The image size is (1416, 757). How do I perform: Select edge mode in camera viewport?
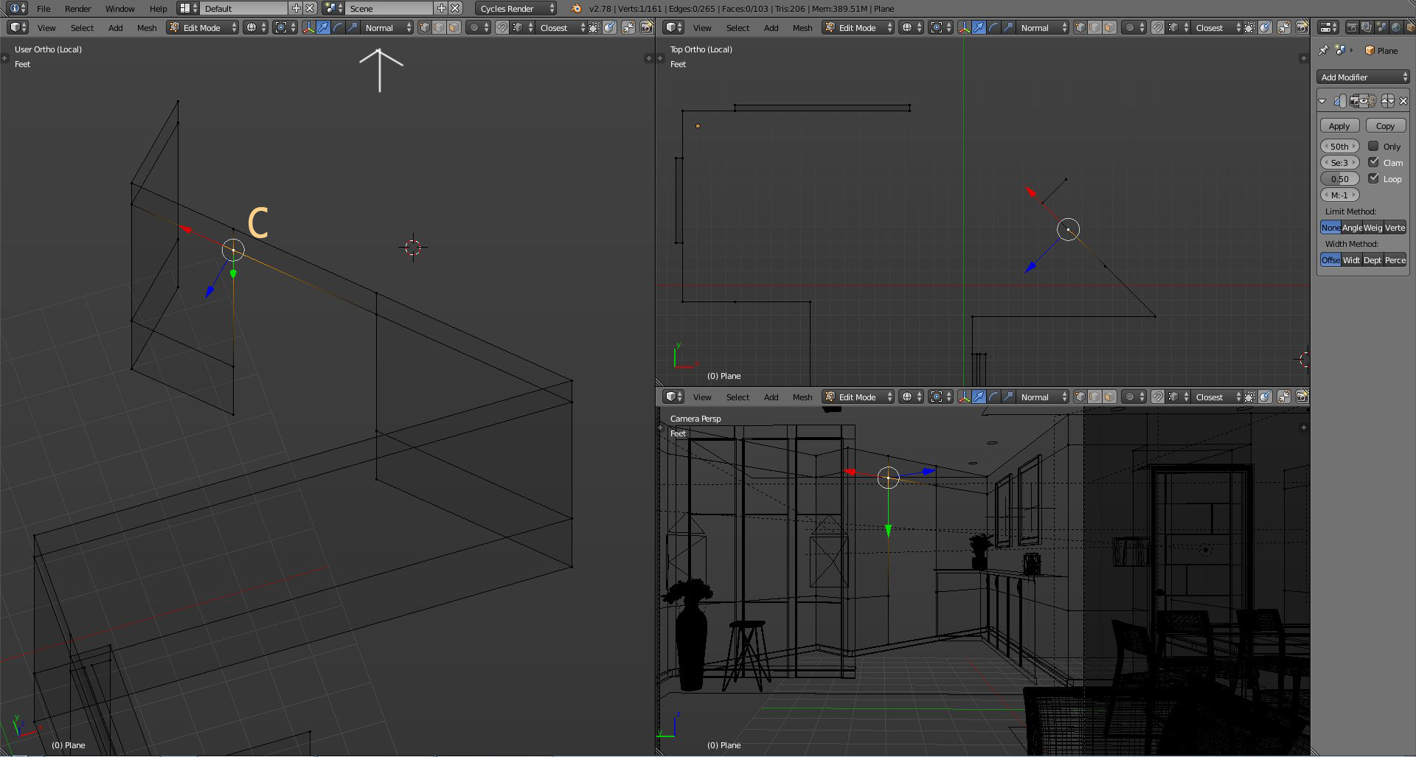click(1095, 397)
